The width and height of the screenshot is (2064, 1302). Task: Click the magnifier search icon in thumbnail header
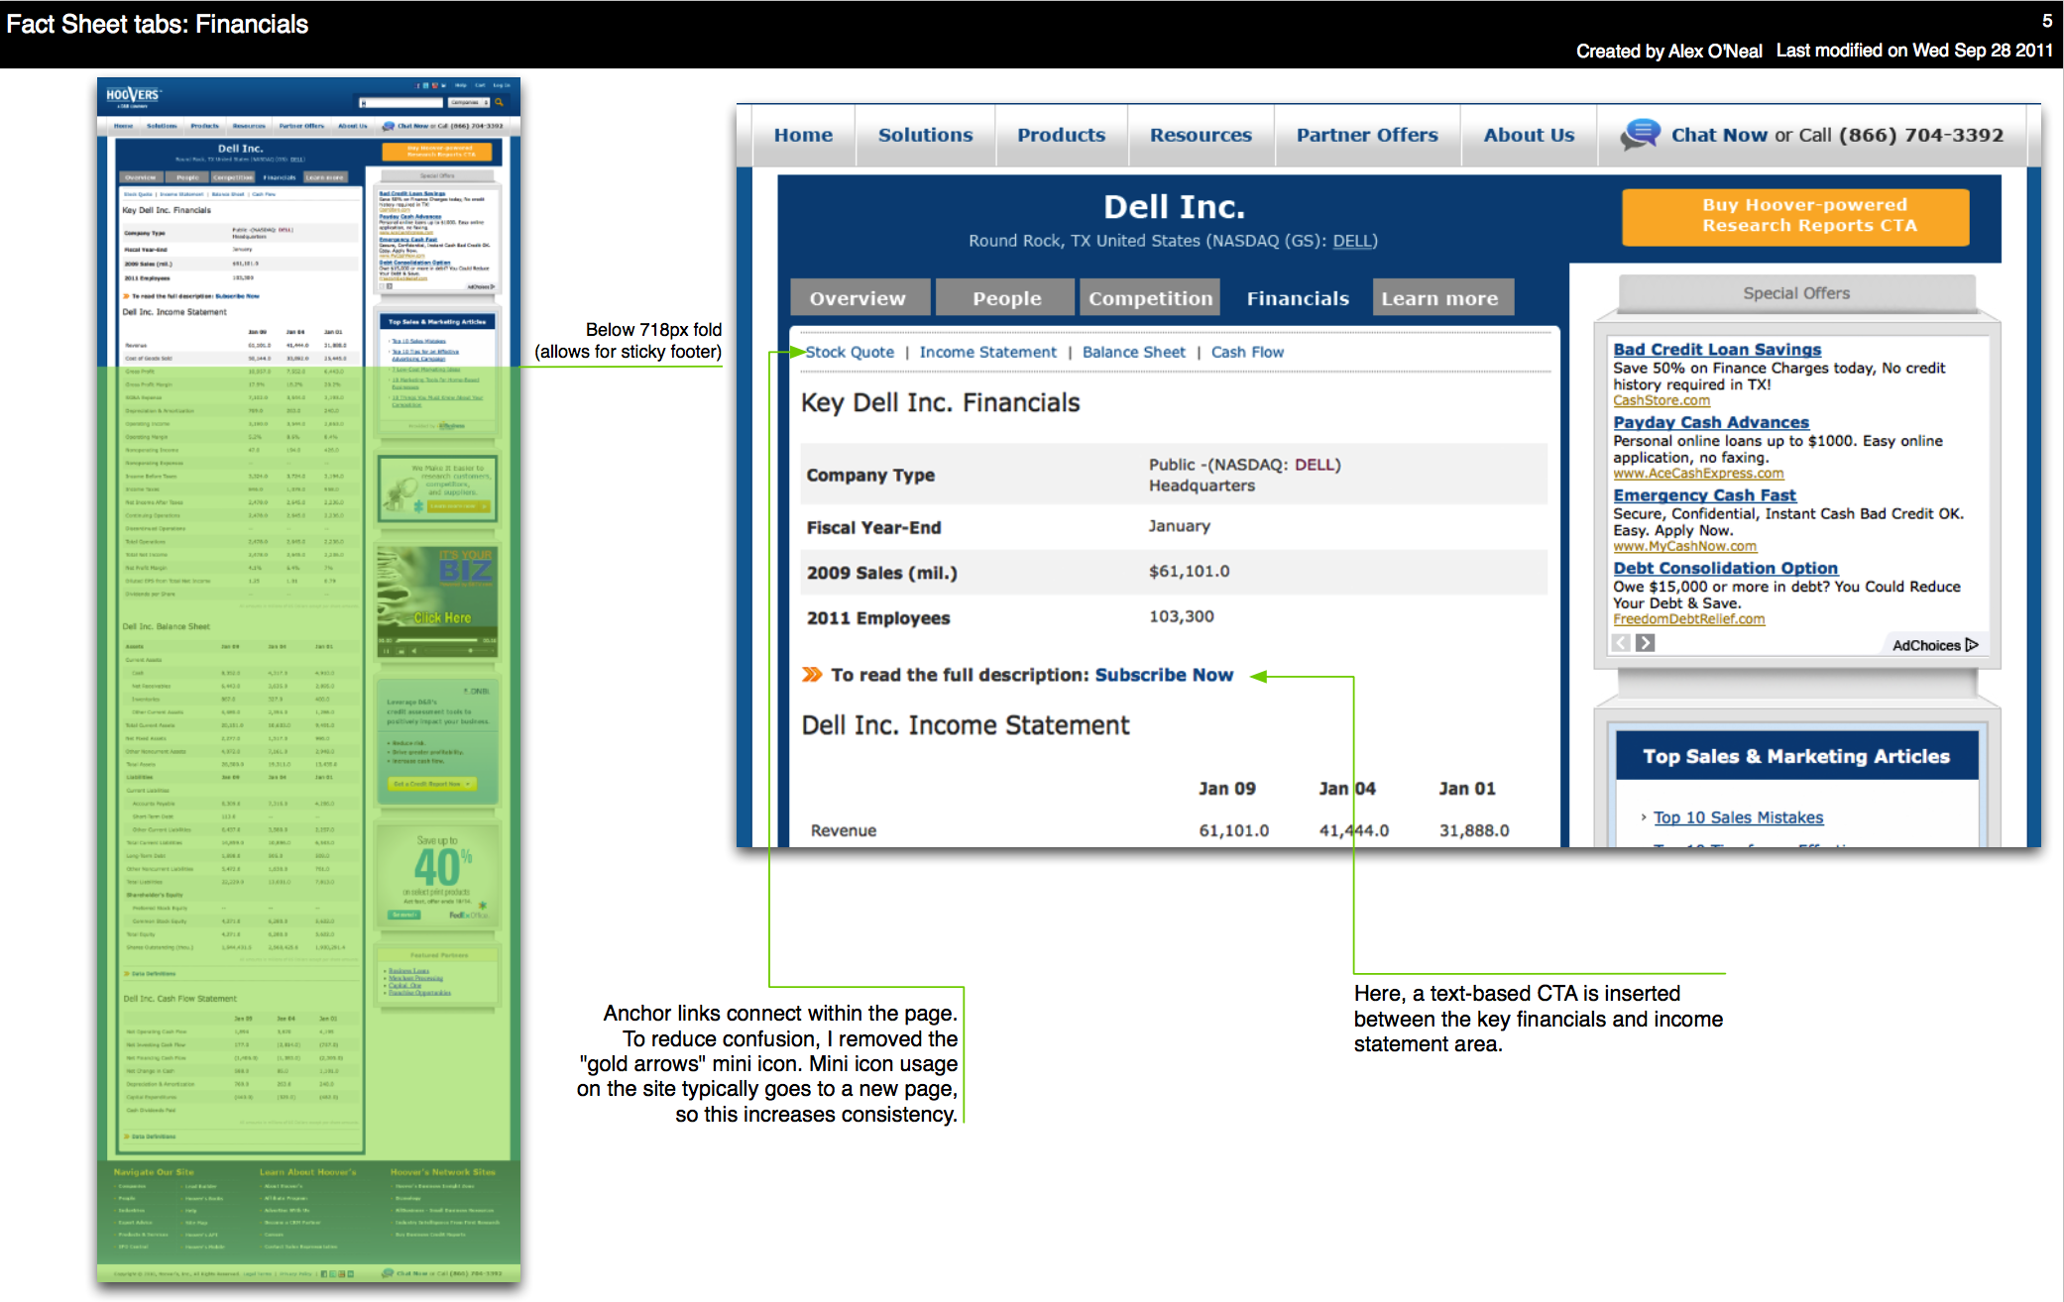click(x=500, y=102)
